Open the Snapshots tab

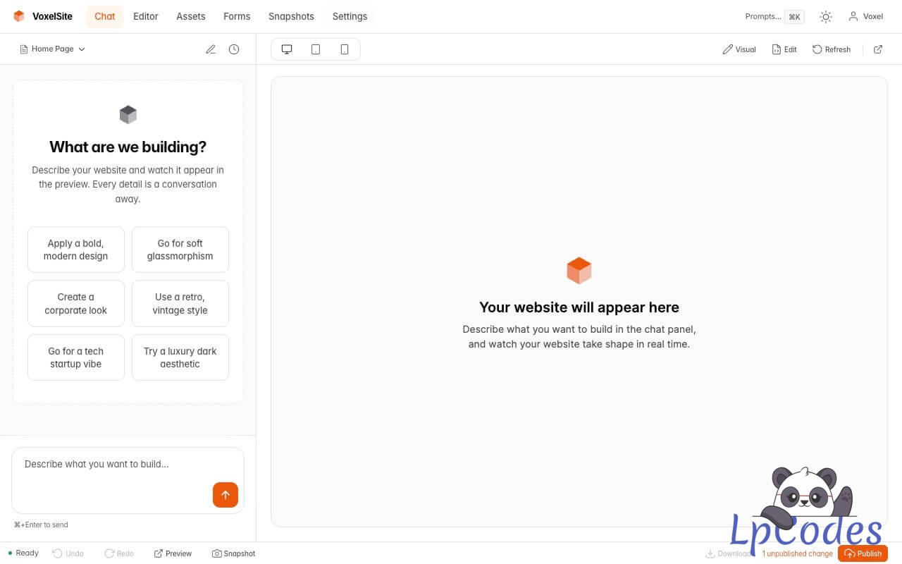291,16
